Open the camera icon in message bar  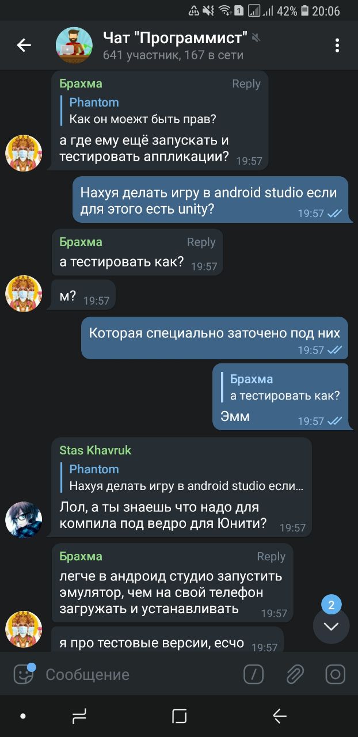click(335, 674)
